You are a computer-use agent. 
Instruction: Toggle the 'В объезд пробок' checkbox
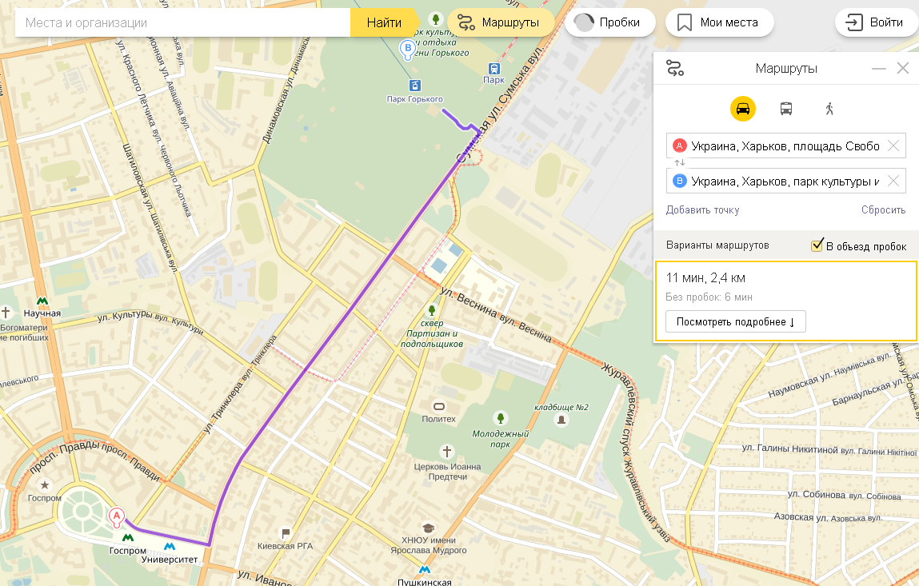click(817, 245)
